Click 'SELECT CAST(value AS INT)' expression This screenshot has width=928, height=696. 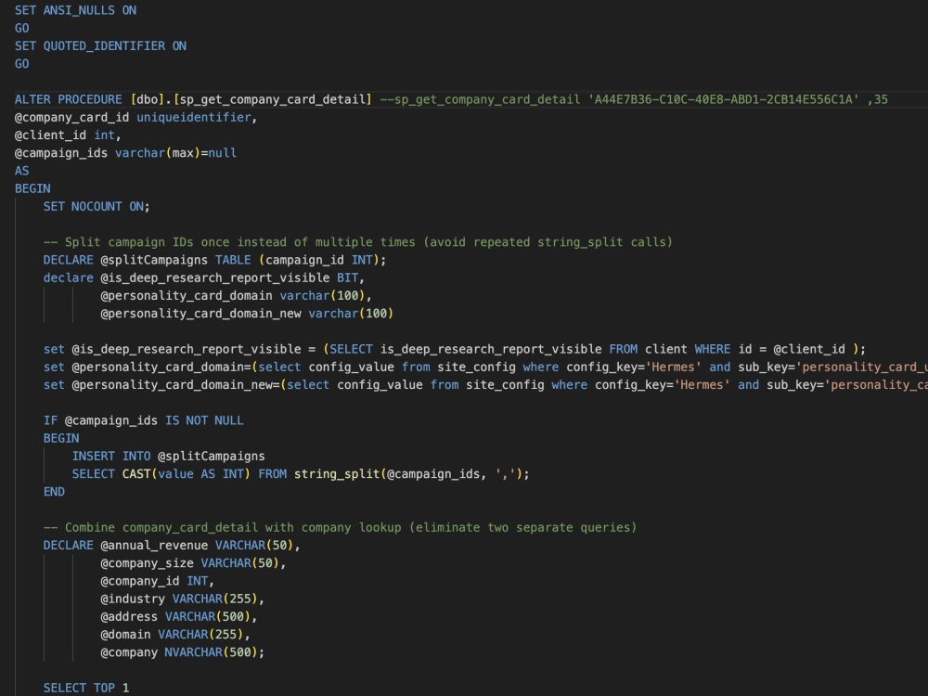coord(161,473)
